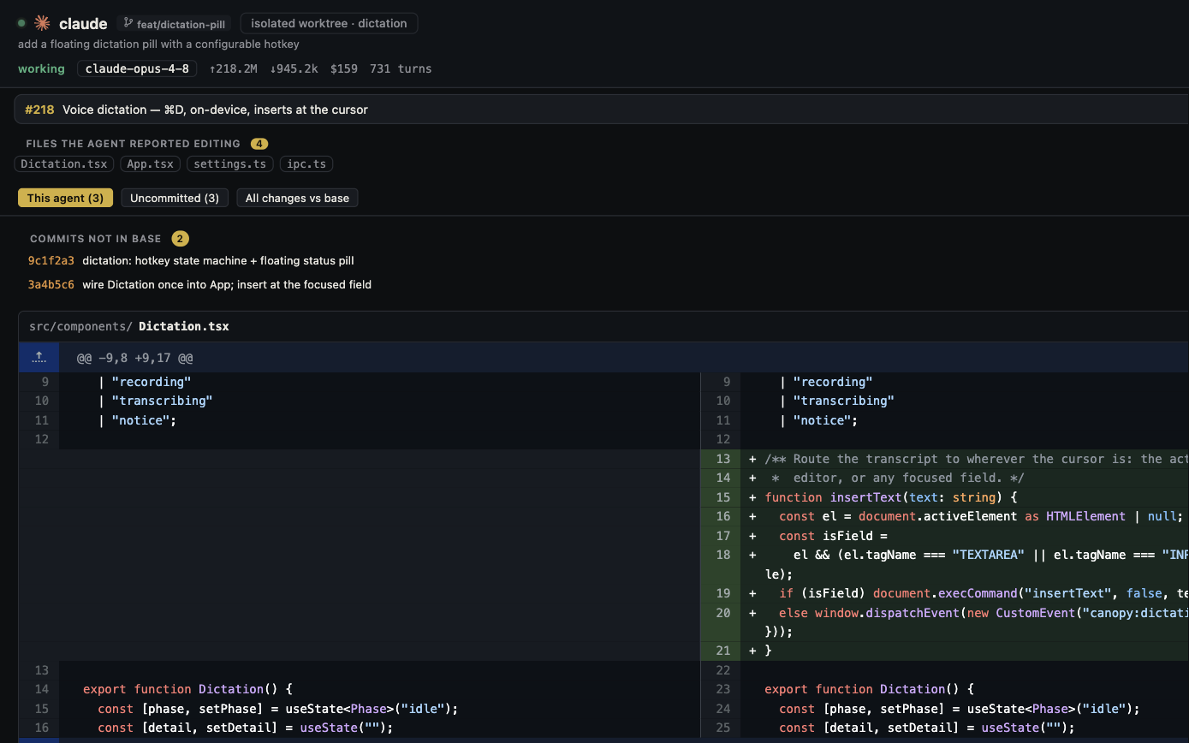The width and height of the screenshot is (1189, 743).
Task: Click the edited files count badge 4
Action: 259,144
